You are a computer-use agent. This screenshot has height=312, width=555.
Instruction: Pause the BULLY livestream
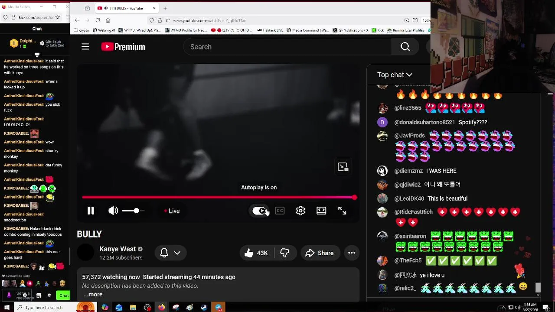pos(91,211)
